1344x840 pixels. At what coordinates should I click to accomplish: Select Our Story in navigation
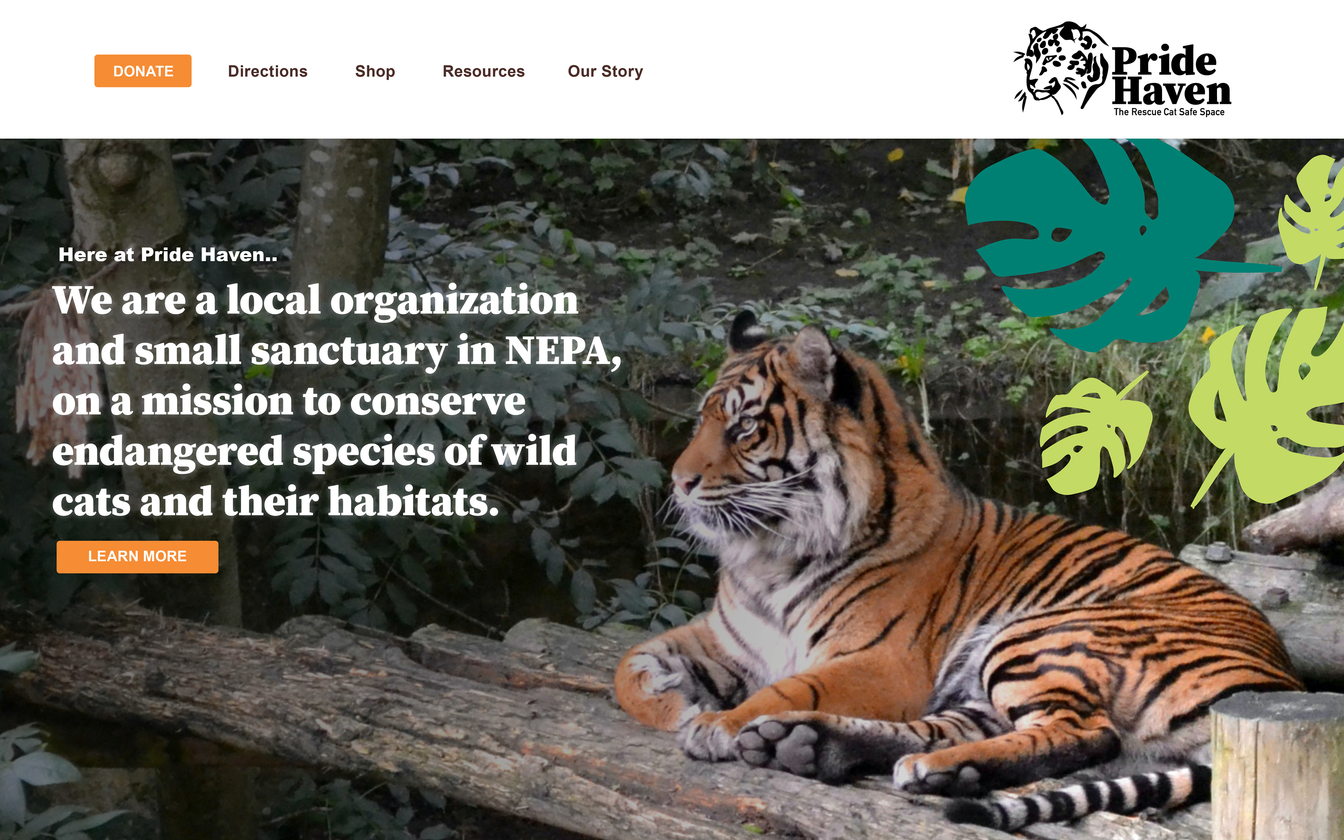(605, 71)
